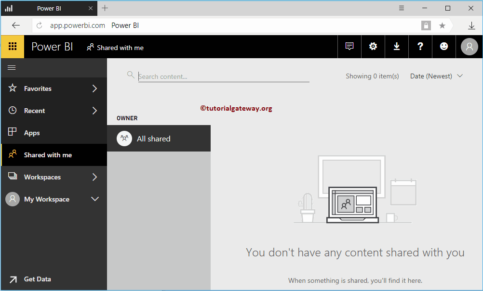Collapse the navigation pane with the hamburger icon
This screenshot has width=483, height=291.
click(x=12, y=67)
